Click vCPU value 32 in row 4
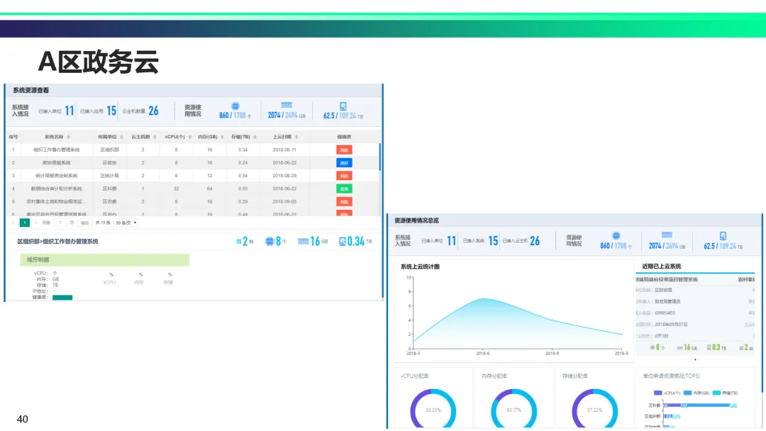The width and height of the screenshot is (766, 431). 177,189
